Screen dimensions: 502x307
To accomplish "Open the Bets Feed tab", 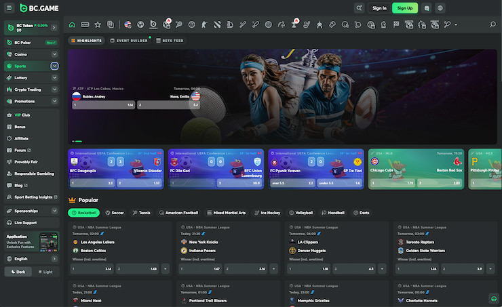I will [170, 41].
